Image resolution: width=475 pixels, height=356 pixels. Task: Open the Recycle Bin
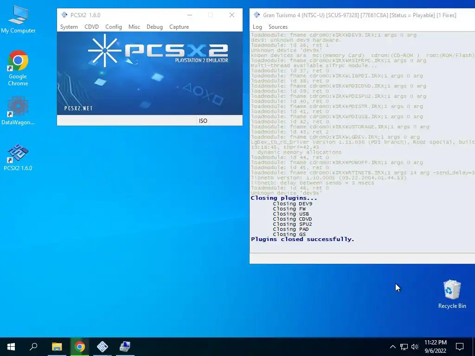[x=452, y=294]
